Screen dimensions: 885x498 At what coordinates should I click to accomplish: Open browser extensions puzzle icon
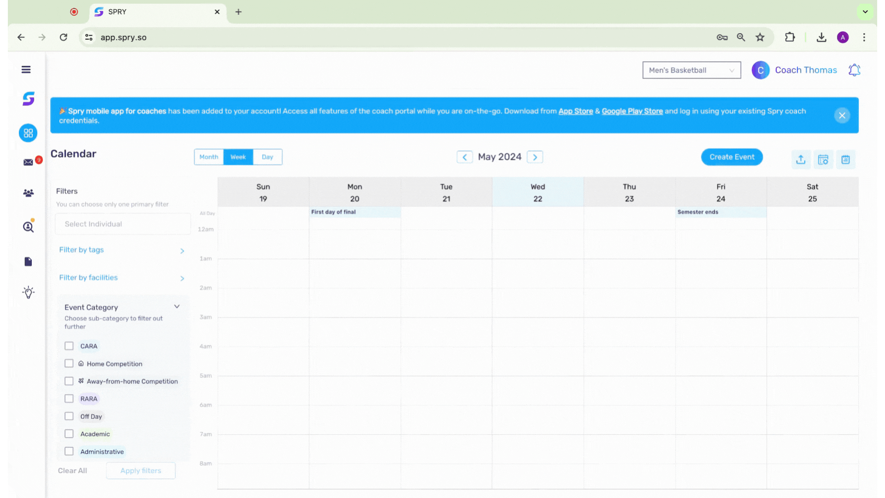tap(790, 37)
